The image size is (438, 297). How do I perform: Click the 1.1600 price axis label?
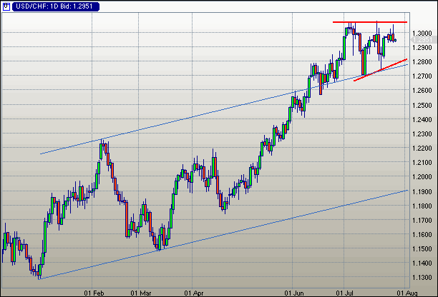[x=422, y=235]
